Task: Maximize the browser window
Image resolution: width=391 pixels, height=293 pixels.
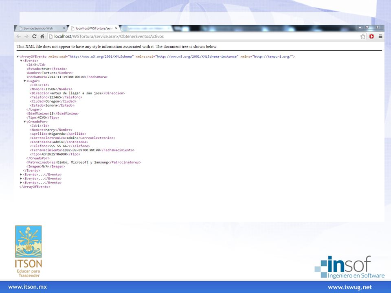Action: coord(367,27)
